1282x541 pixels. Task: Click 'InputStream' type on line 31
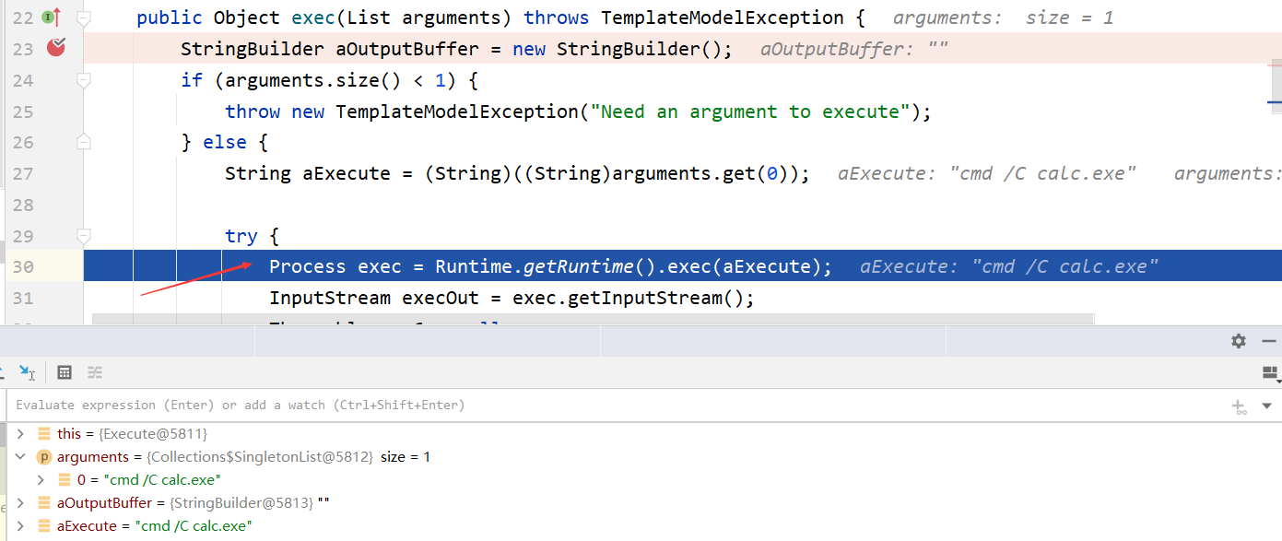coord(330,298)
